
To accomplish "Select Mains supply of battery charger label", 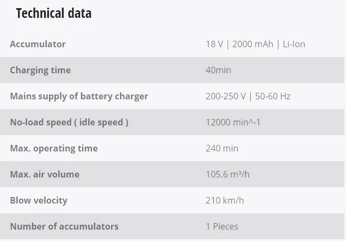I will tap(79, 96).
